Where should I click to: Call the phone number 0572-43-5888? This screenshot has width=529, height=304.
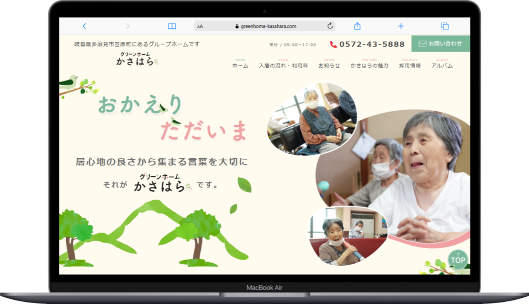(x=372, y=44)
